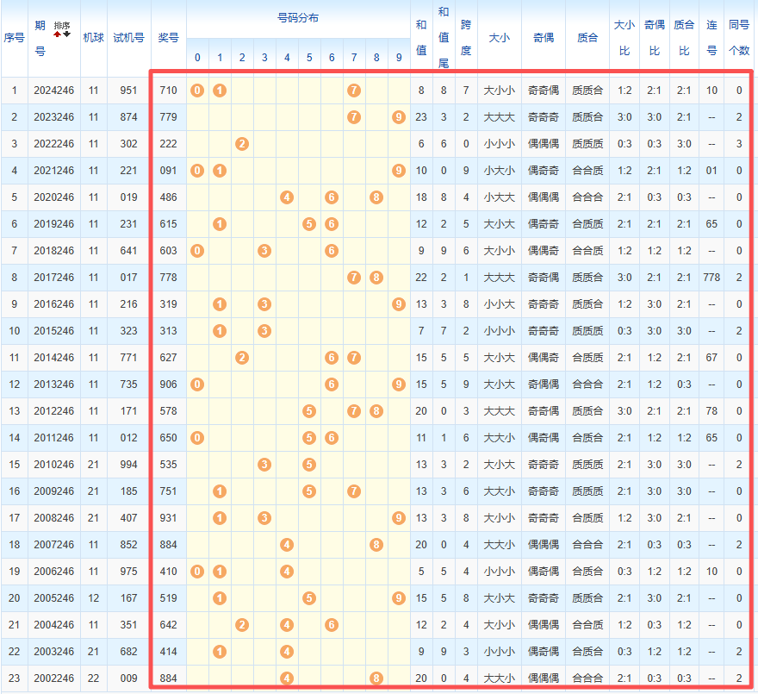
Task: Select issue number 2024246
Action: (x=53, y=90)
